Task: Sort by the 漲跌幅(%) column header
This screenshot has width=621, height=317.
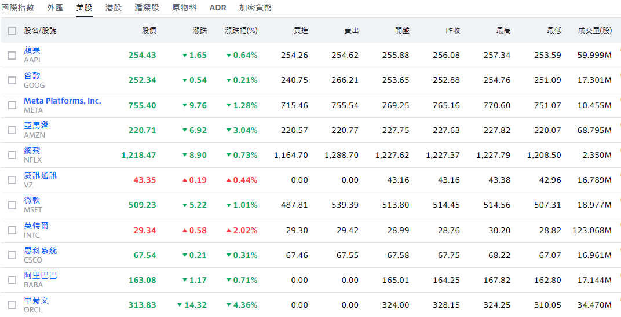Action: pyautogui.click(x=241, y=31)
